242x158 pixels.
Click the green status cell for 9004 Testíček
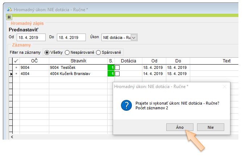tap(111, 67)
